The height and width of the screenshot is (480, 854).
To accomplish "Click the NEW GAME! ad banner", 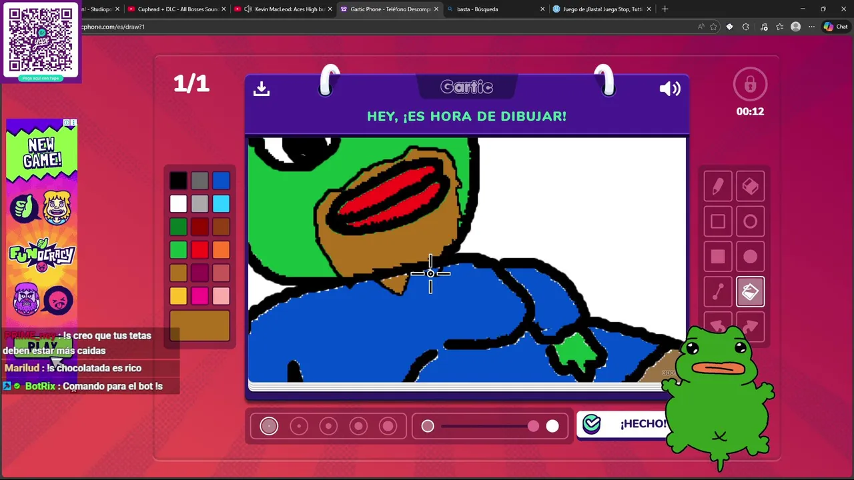I will click(41, 153).
